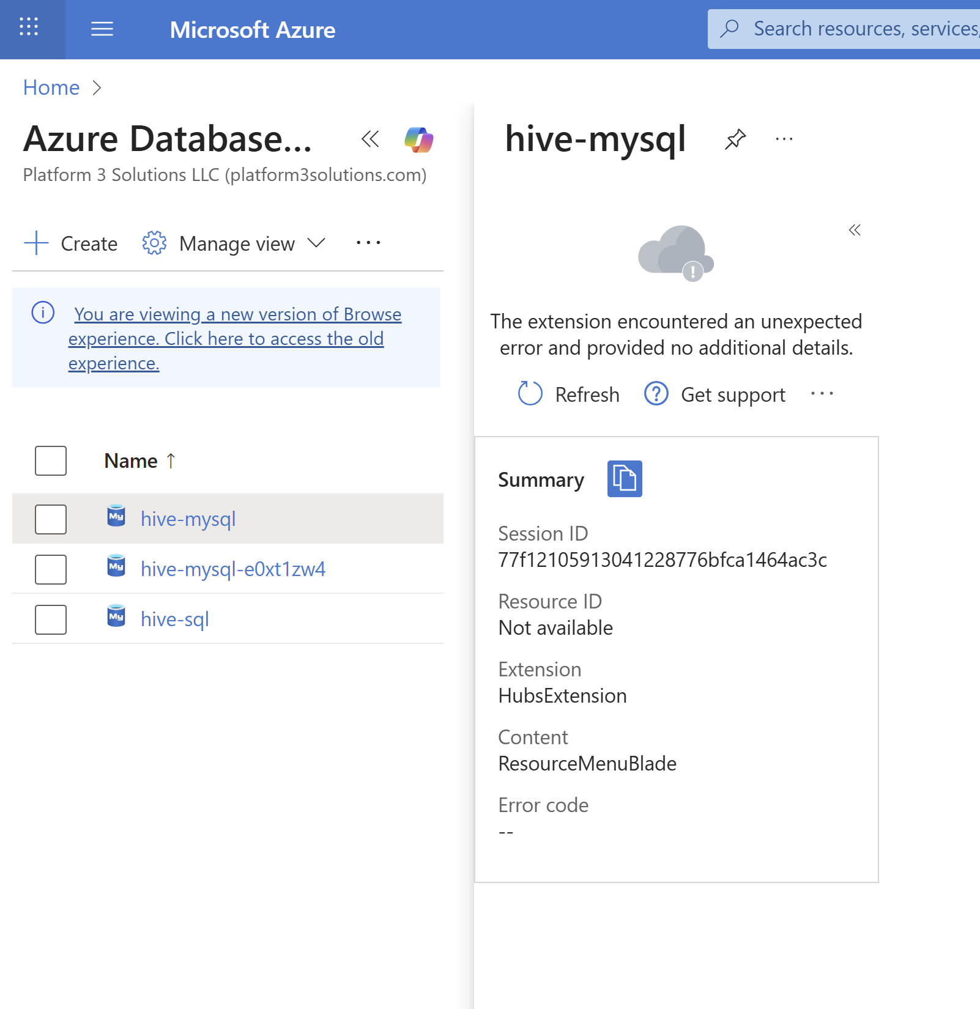980x1009 pixels.
Task: Click the Get support label
Action: coord(733,394)
